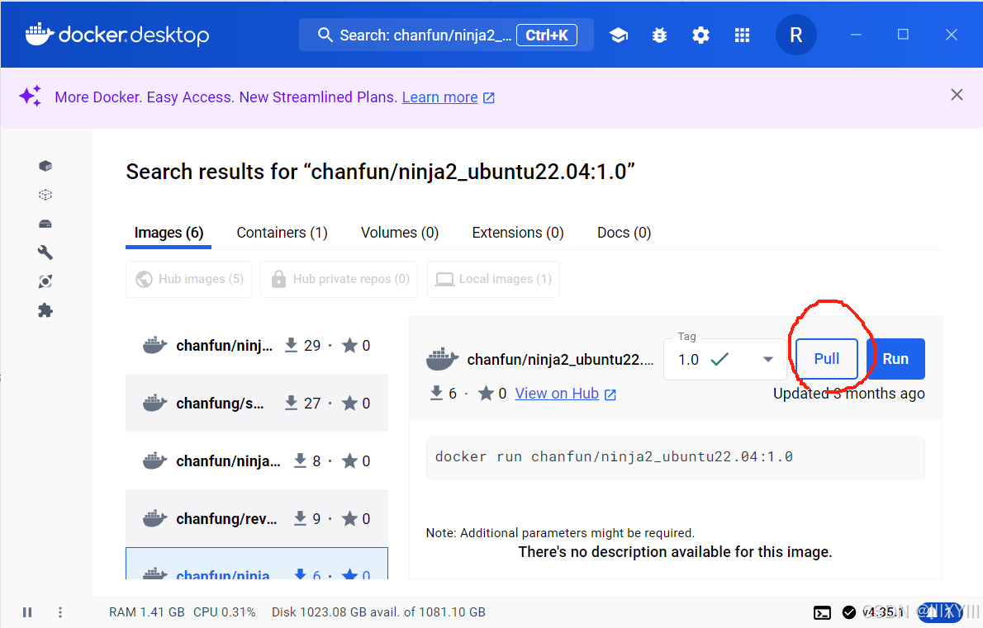Open Docker Desktop settings gear
Viewport: 983px width, 628px height.
coord(700,35)
